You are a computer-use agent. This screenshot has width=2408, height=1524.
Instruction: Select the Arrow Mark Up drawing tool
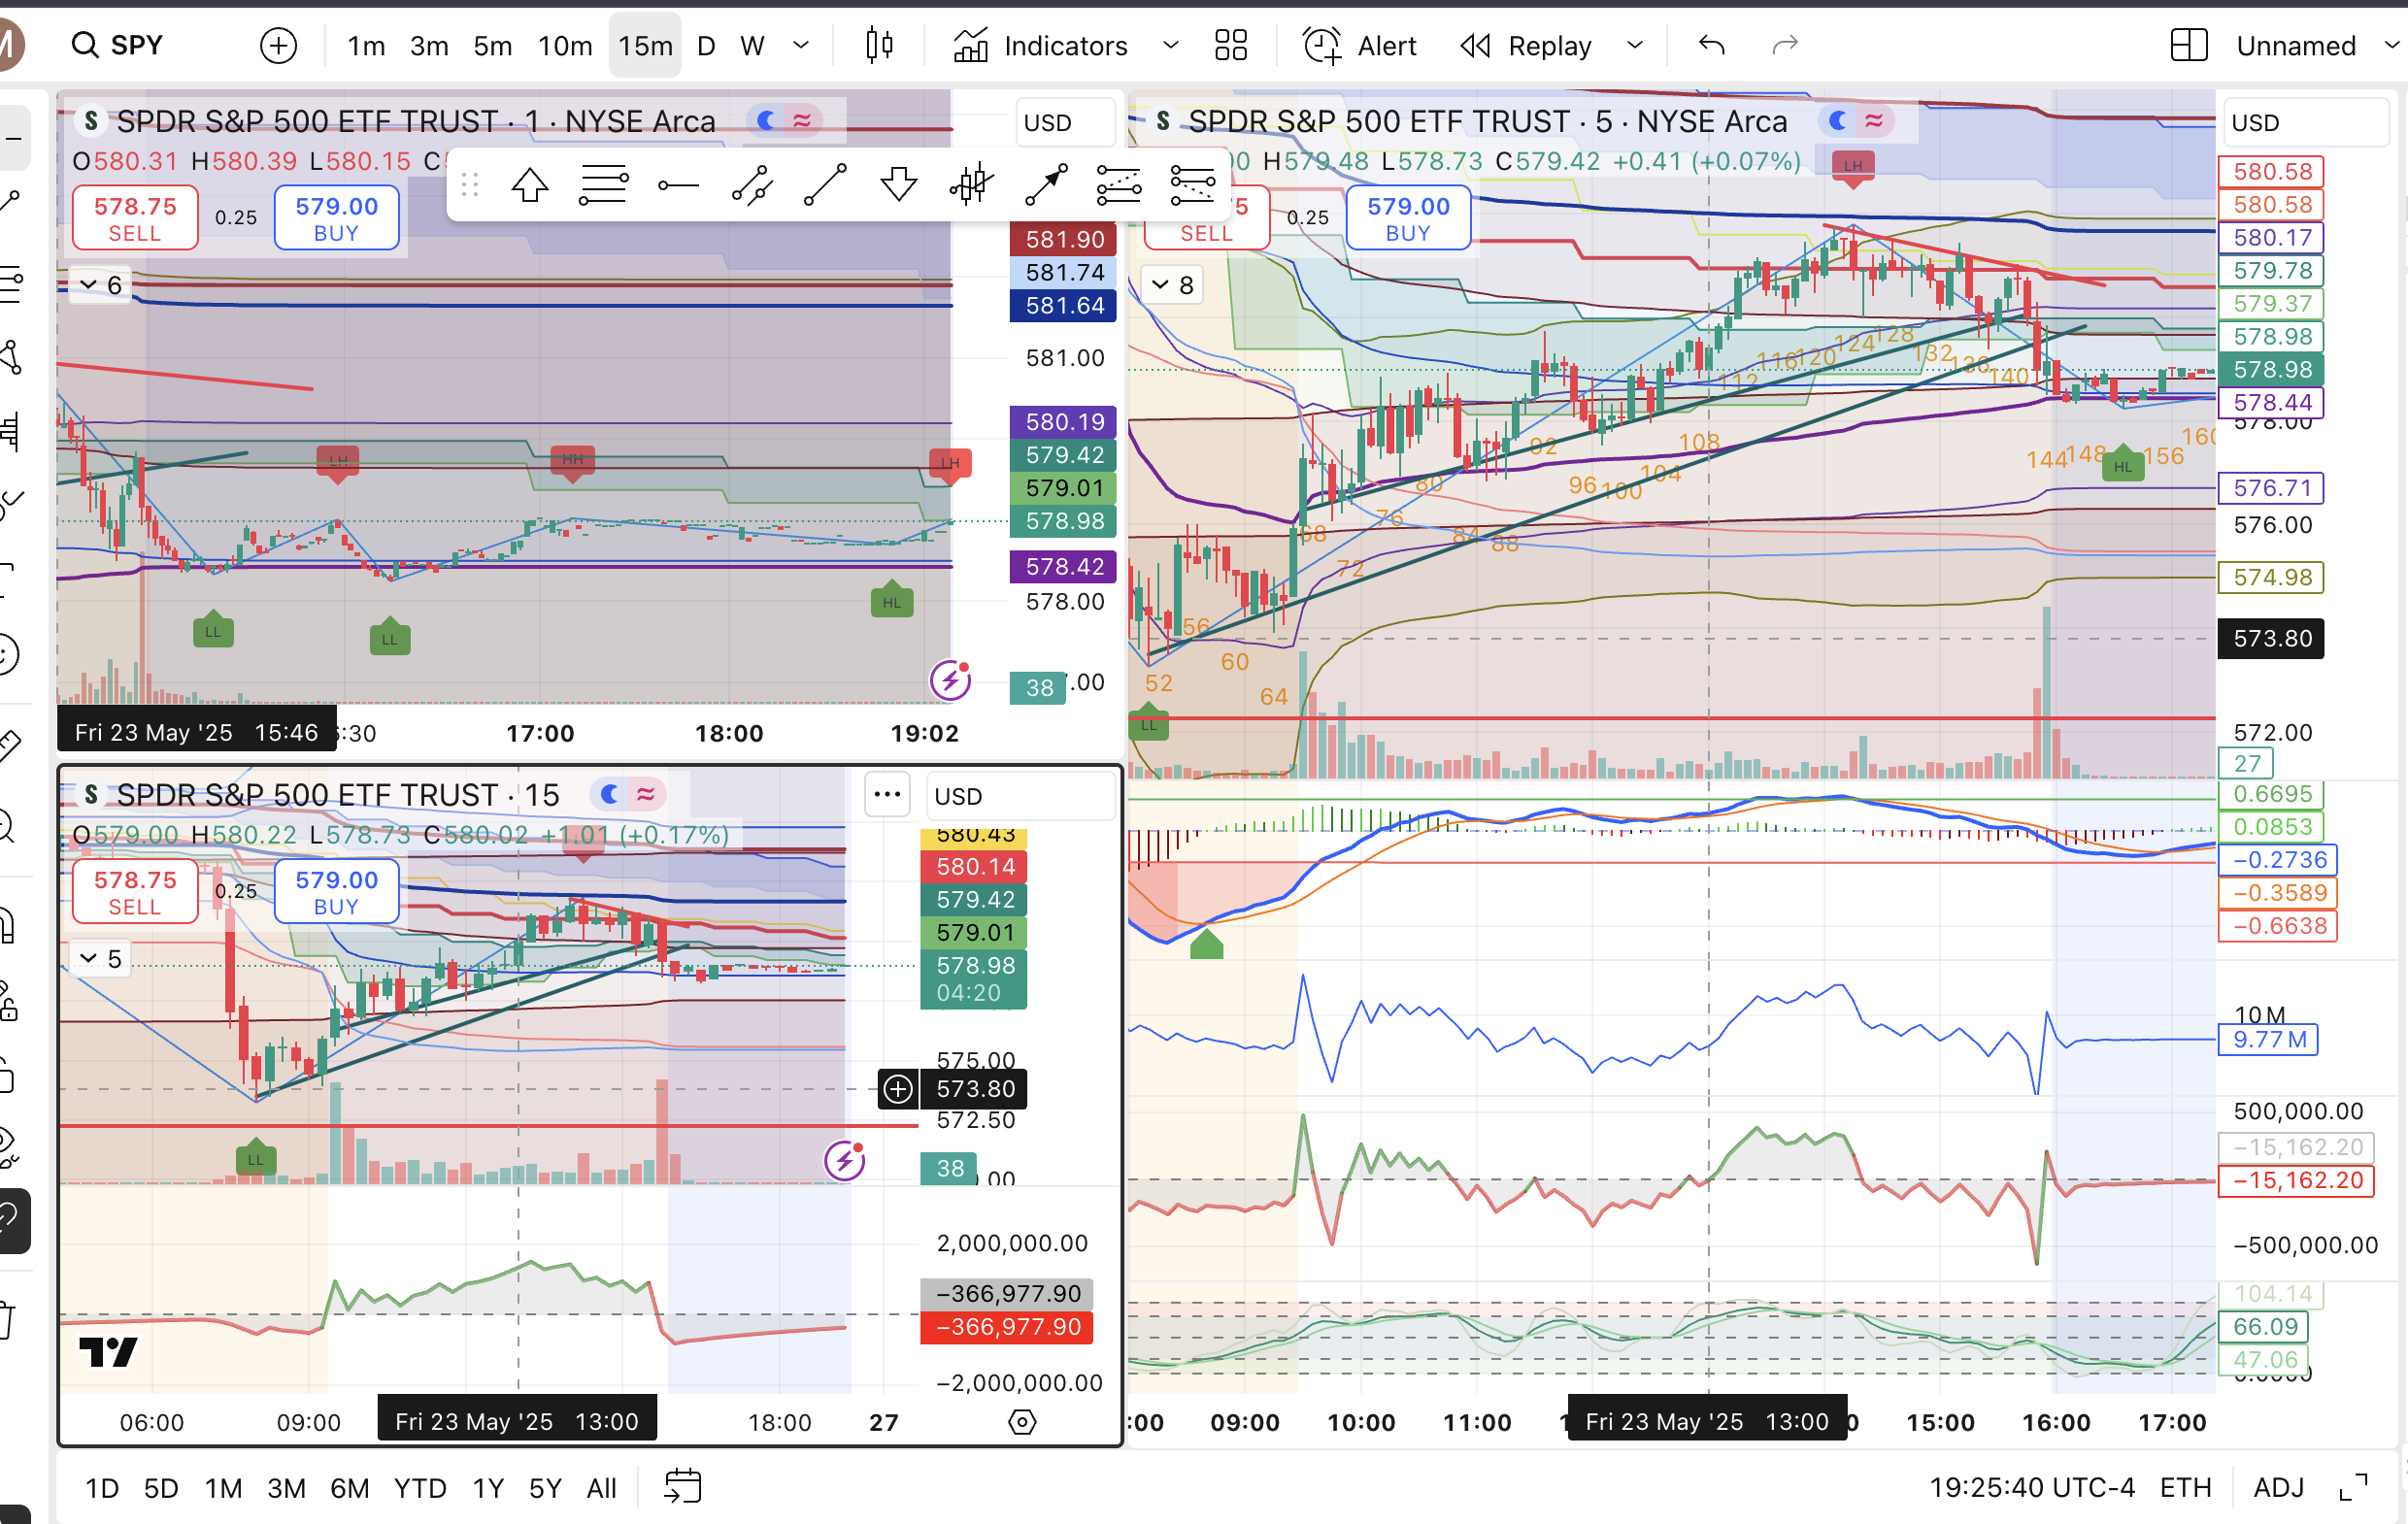[529, 185]
